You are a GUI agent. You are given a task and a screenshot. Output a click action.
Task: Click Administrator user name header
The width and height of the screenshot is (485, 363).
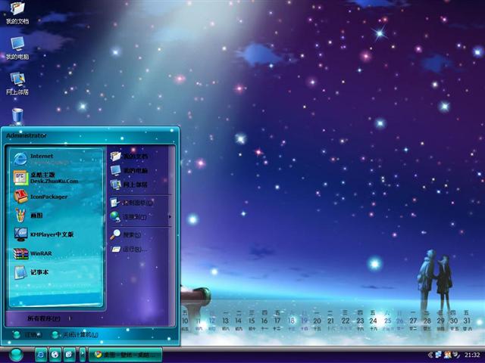27,135
